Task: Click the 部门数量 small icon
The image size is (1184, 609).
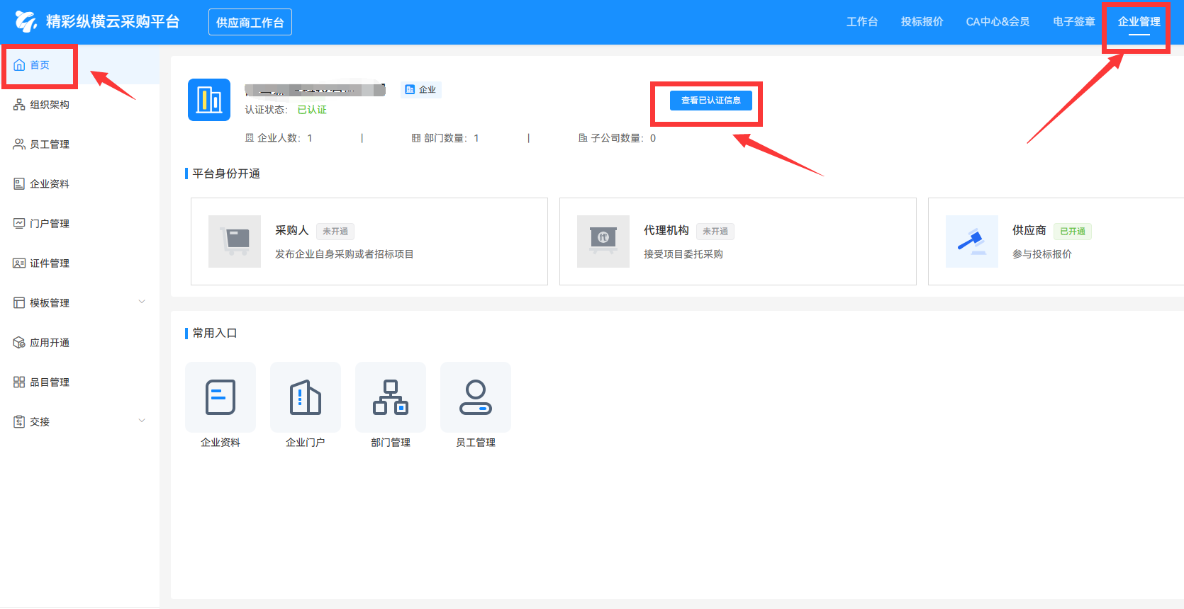Action: 416,138
